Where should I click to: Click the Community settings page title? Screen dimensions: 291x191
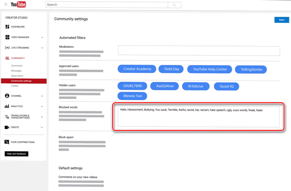pos(71,19)
